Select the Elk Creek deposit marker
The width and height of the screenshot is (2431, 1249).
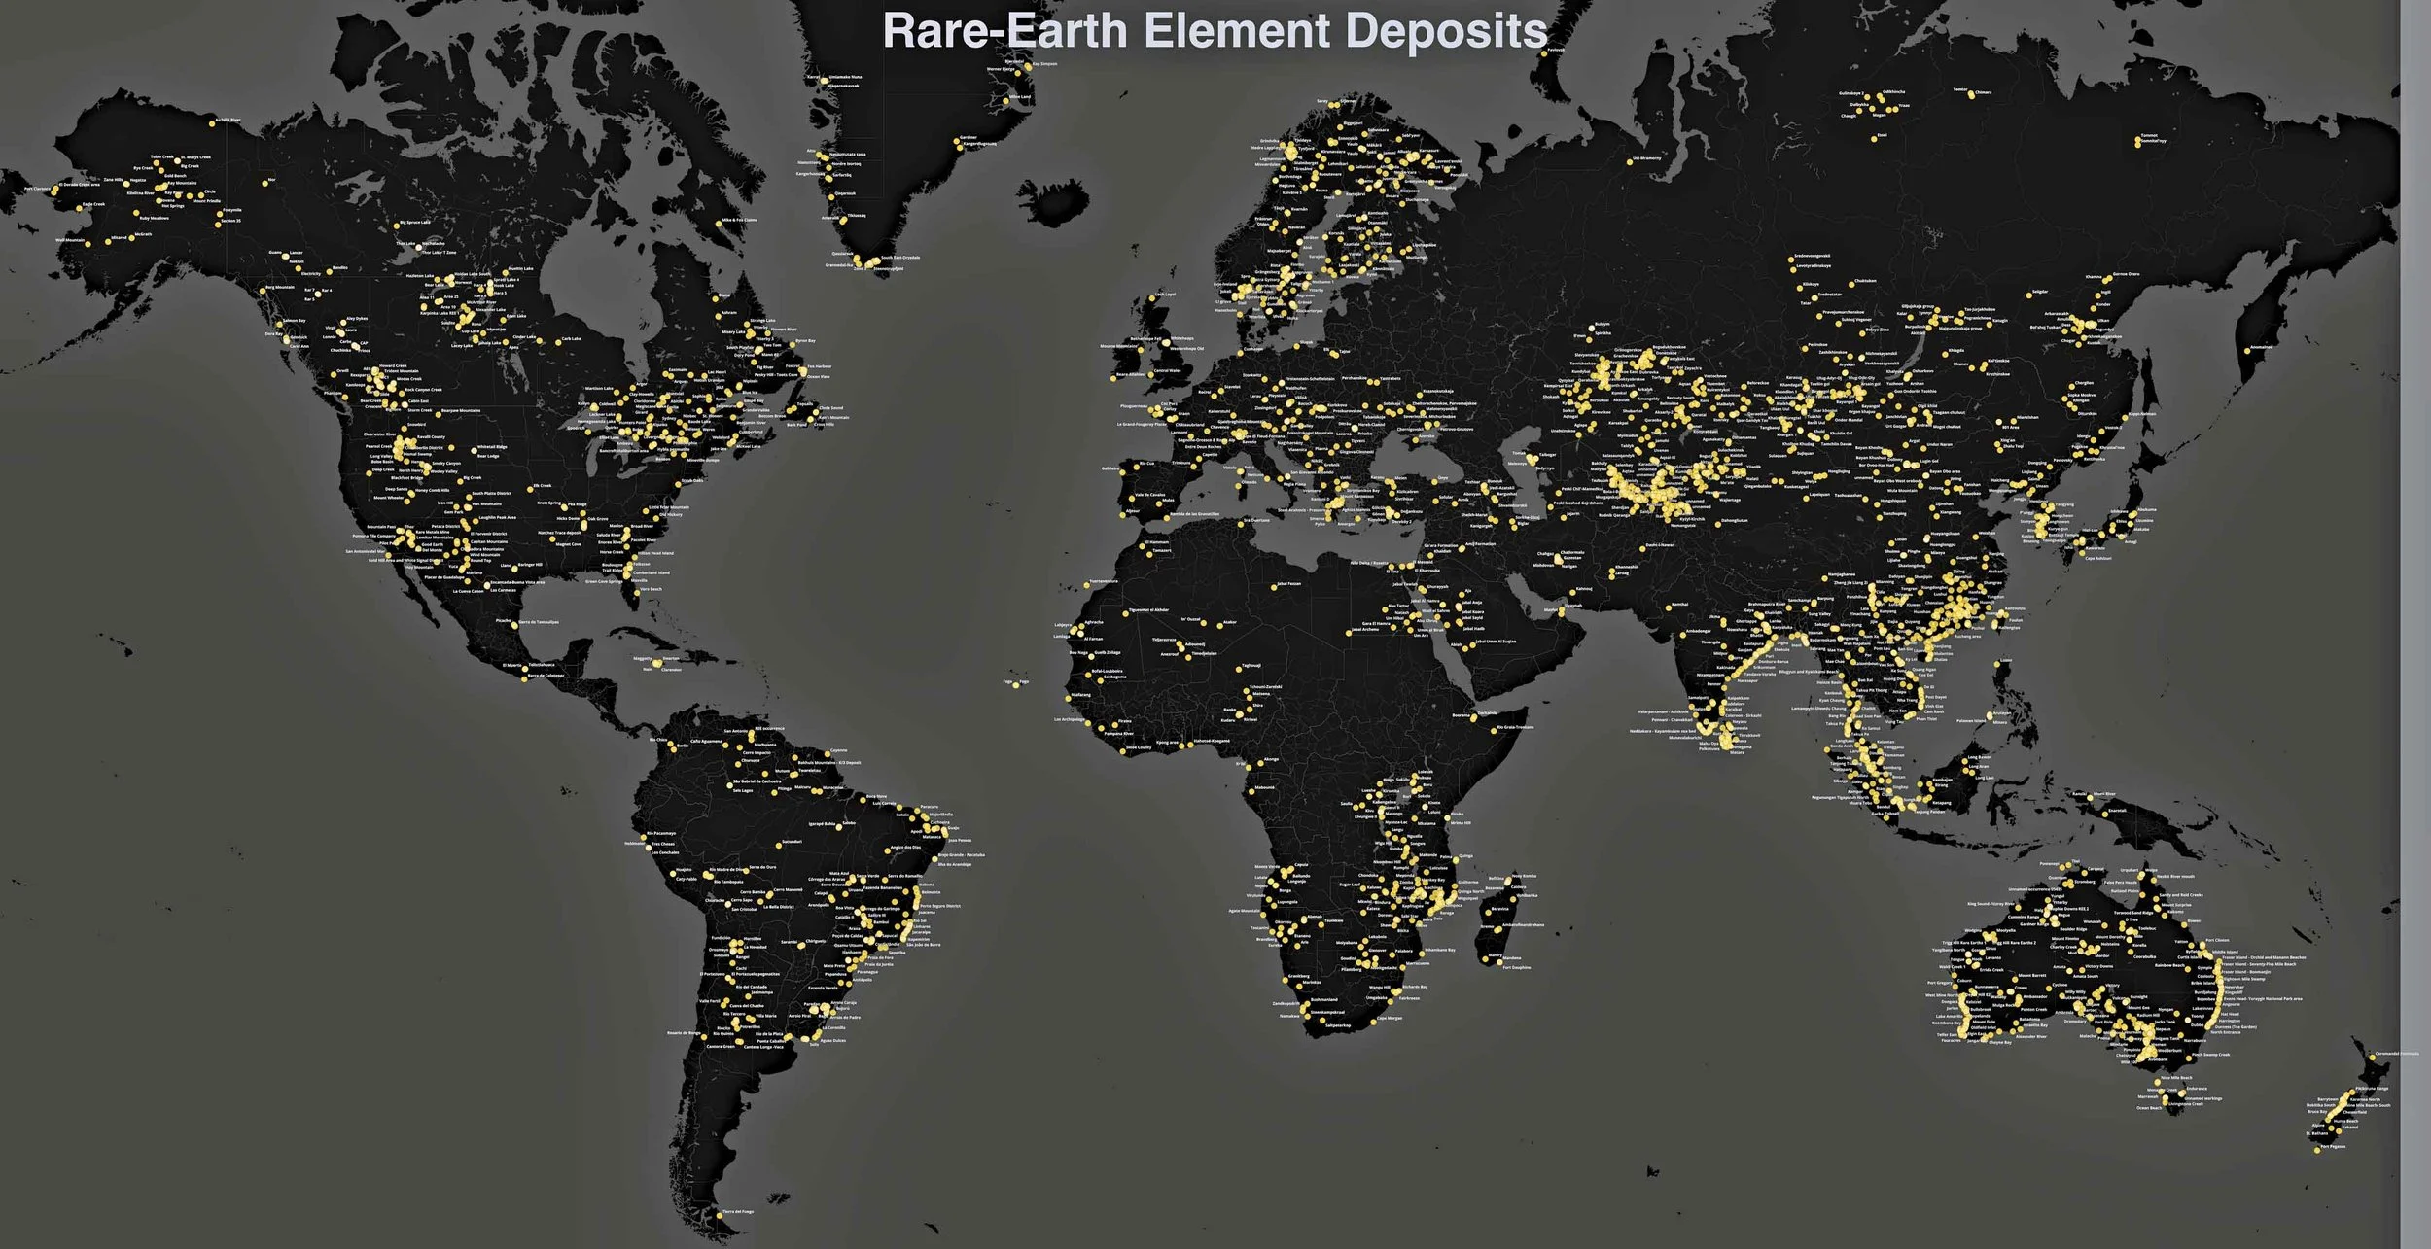529,487
